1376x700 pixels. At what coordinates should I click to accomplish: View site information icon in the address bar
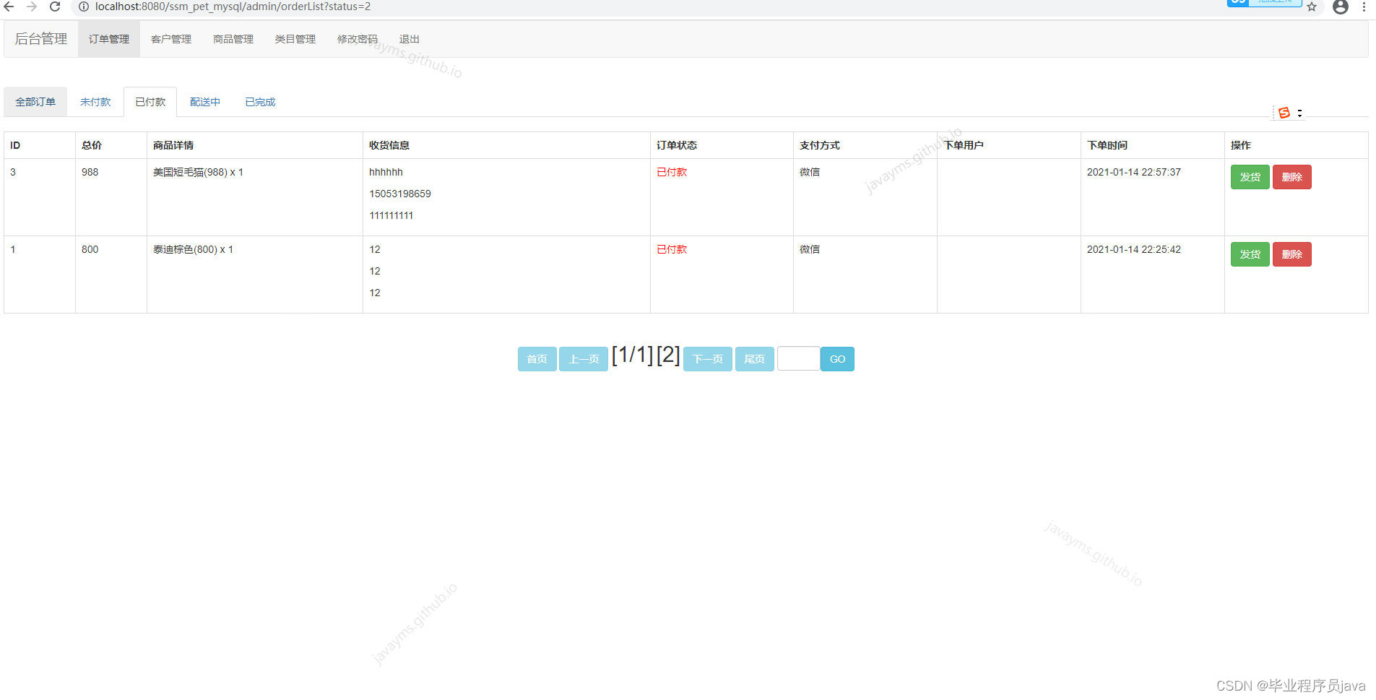pos(84,7)
